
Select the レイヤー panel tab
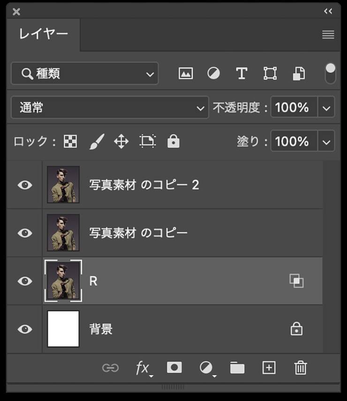click(43, 34)
